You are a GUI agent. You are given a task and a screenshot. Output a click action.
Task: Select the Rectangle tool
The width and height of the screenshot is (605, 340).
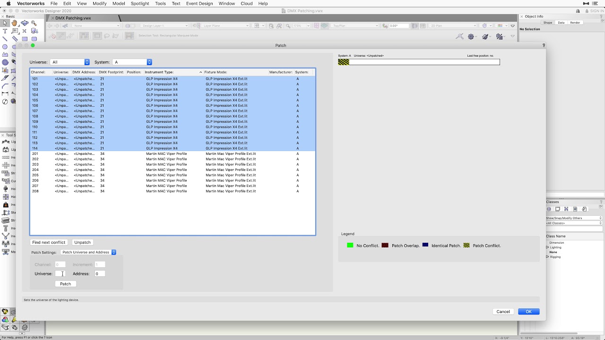(x=25, y=39)
